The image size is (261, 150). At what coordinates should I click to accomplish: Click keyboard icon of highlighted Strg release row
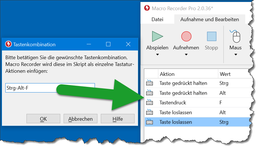(x=149, y=122)
